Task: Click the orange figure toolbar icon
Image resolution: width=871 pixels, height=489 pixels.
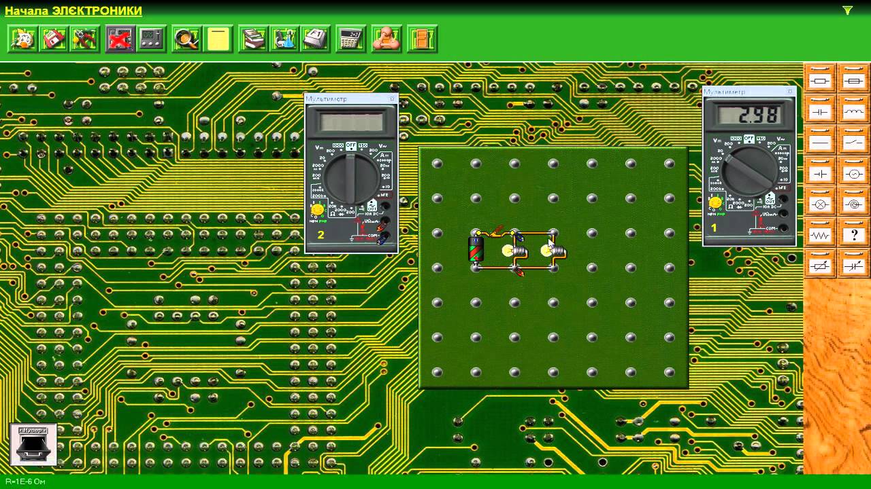Action: click(x=386, y=39)
